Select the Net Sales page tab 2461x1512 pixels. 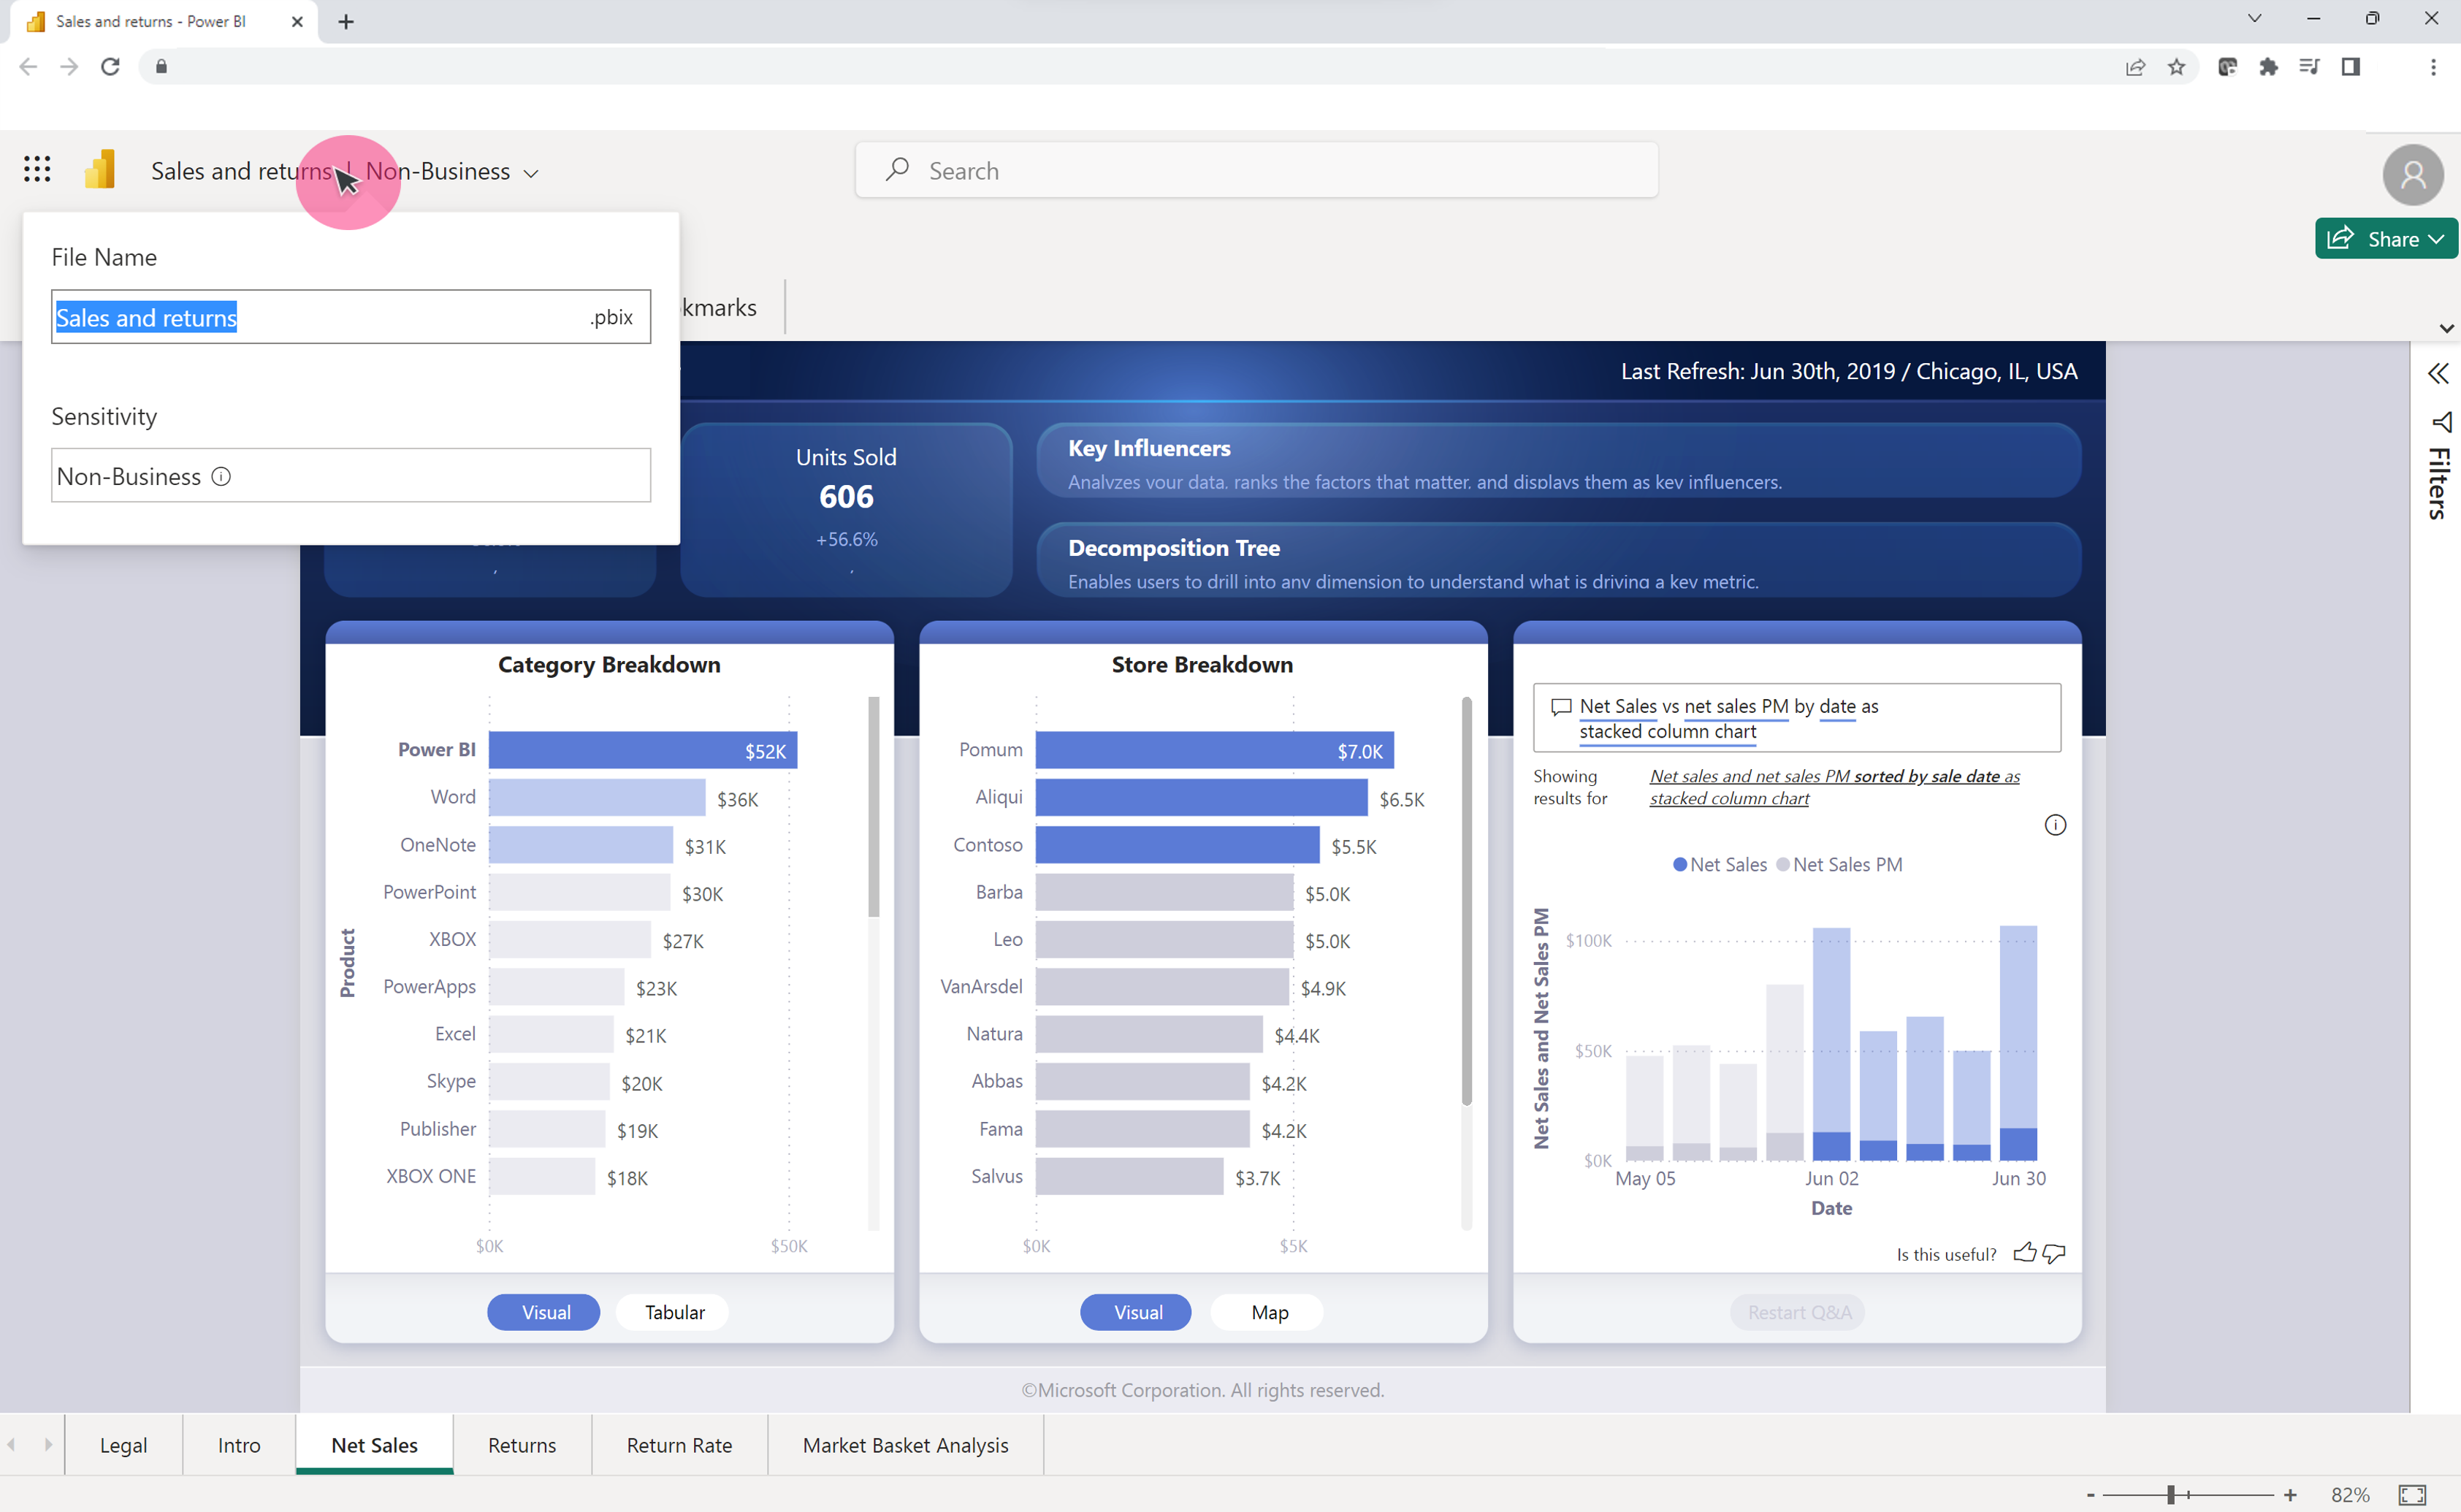pyautogui.click(x=374, y=1445)
